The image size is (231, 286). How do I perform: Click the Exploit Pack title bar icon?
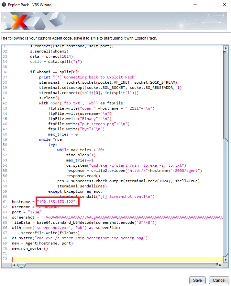tap(4, 5)
